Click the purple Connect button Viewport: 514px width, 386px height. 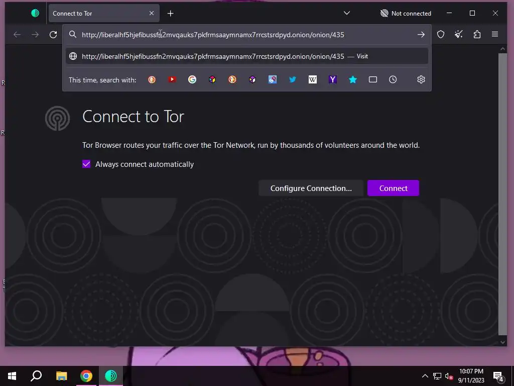pyautogui.click(x=393, y=188)
